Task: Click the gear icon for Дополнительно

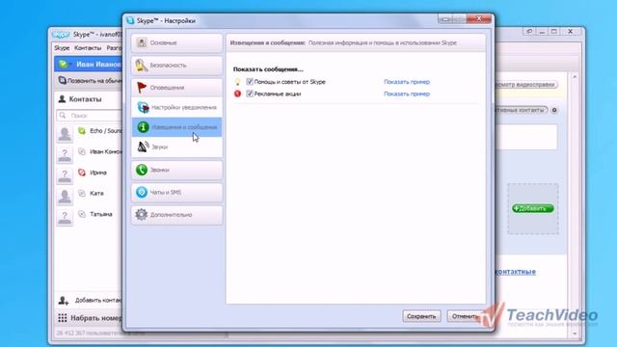Action: coord(142,215)
